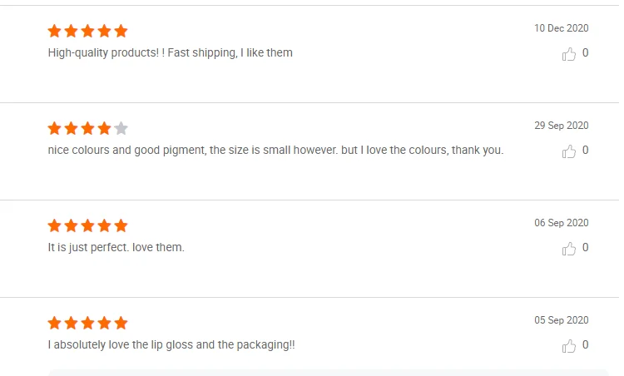This screenshot has width=624, height=376.
Task: Click the 'It is just perfect. love them.' text
Action: pyautogui.click(x=116, y=247)
